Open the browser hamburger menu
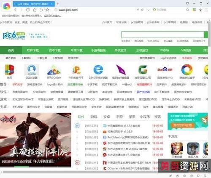This screenshot has height=178, width=211. pyautogui.click(x=207, y=10)
